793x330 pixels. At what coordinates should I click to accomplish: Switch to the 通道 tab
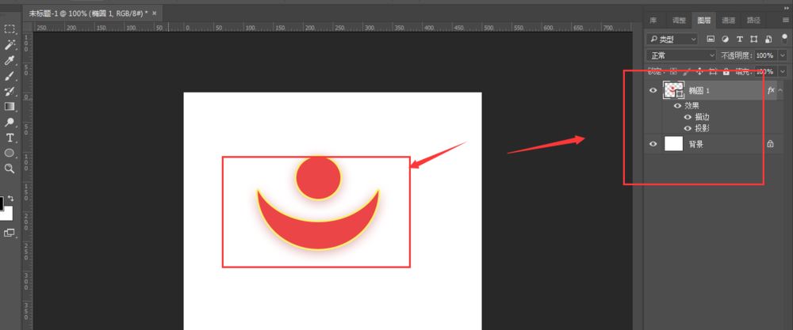click(729, 21)
